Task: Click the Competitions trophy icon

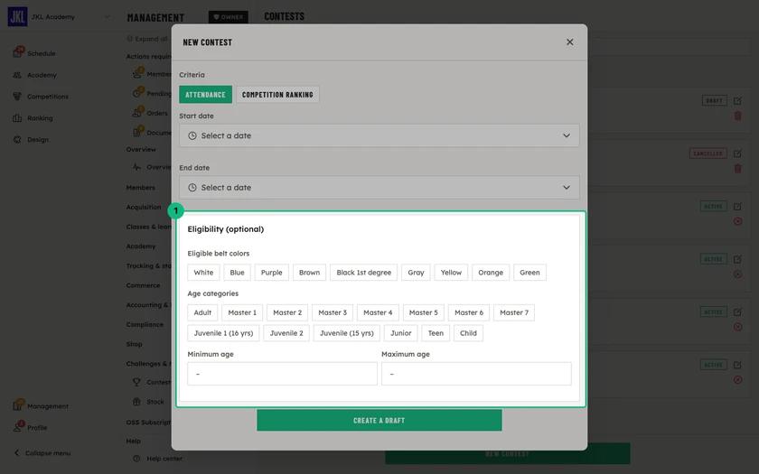Action: click(x=17, y=97)
